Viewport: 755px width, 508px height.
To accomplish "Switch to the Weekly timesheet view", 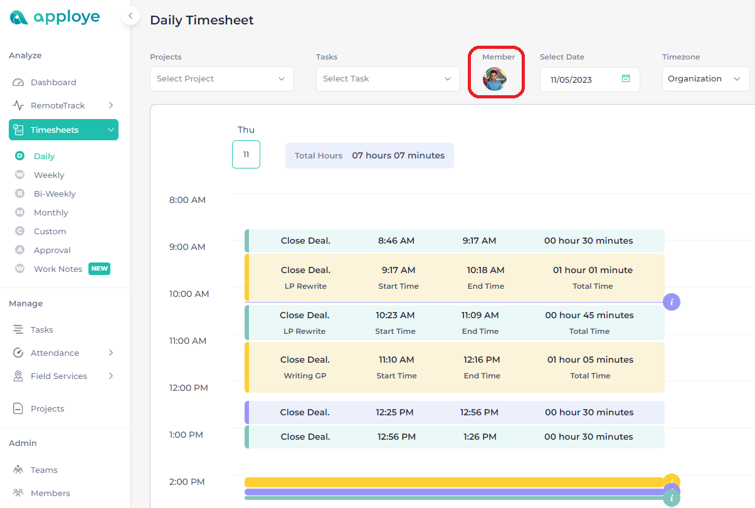I will pyautogui.click(x=48, y=174).
